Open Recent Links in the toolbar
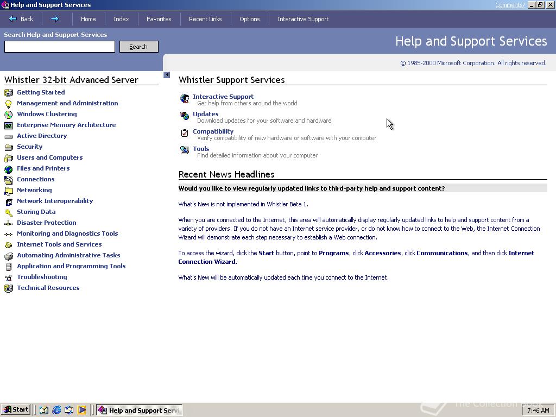Viewport: 556px width, 417px height. (205, 19)
